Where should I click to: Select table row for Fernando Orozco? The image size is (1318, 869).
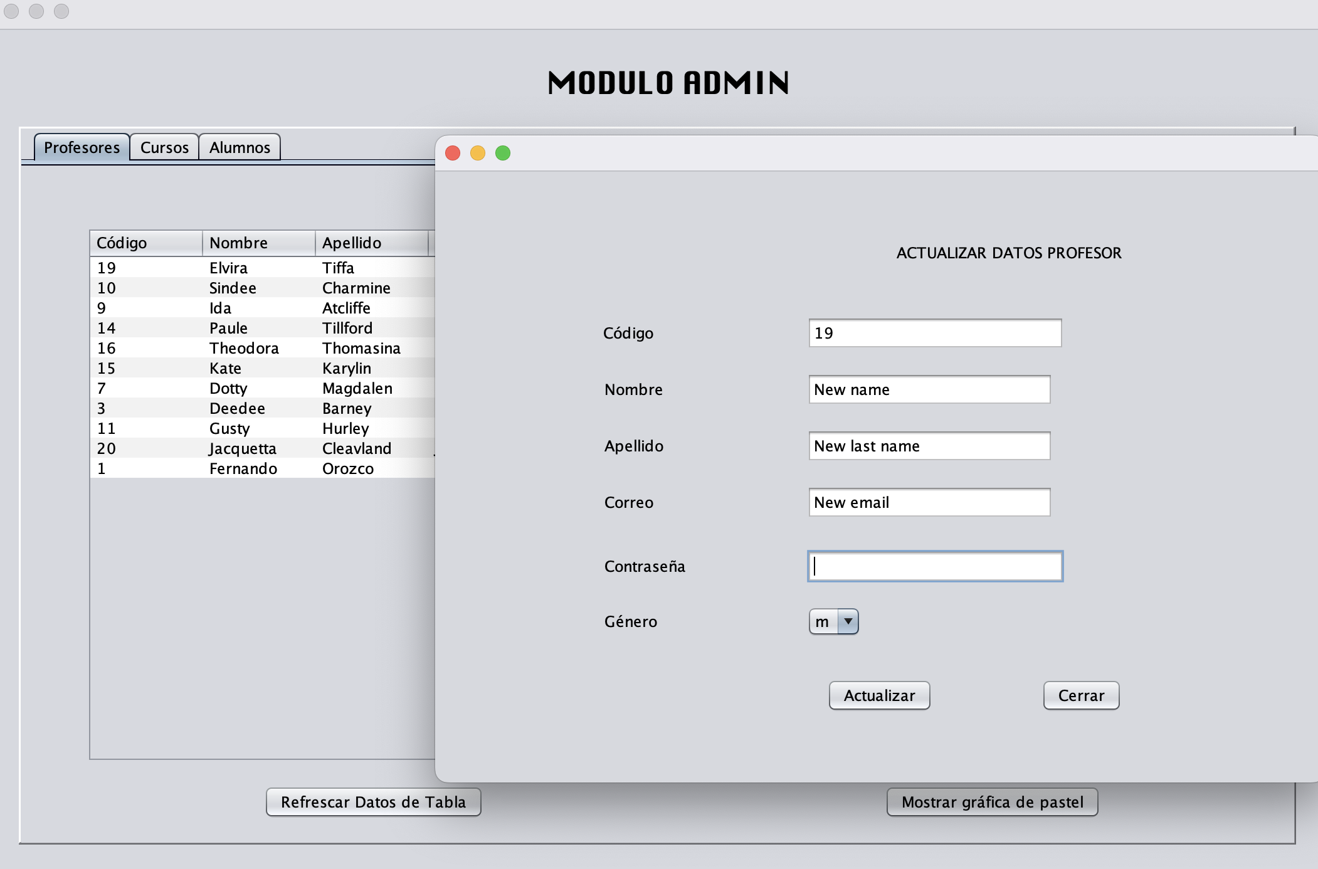pyautogui.click(x=251, y=468)
